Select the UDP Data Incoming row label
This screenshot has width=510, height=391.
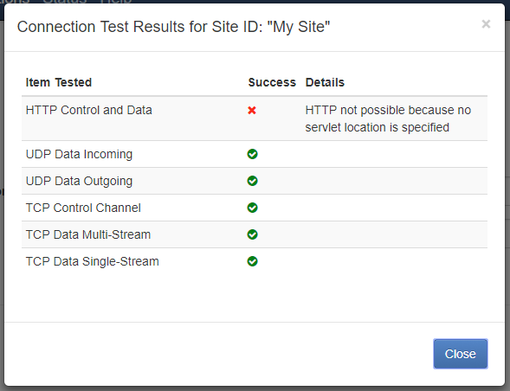point(79,154)
